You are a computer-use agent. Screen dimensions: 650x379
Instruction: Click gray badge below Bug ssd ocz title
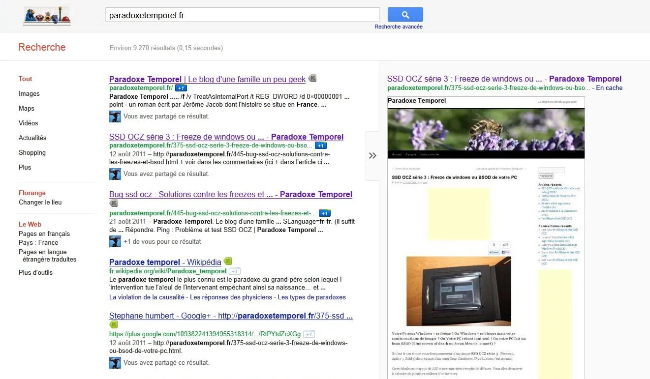[x=114, y=203]
